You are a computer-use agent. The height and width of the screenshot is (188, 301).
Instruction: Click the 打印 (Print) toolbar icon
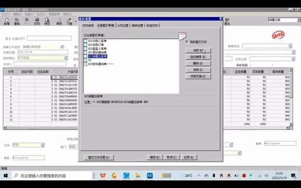coord(37,21)
